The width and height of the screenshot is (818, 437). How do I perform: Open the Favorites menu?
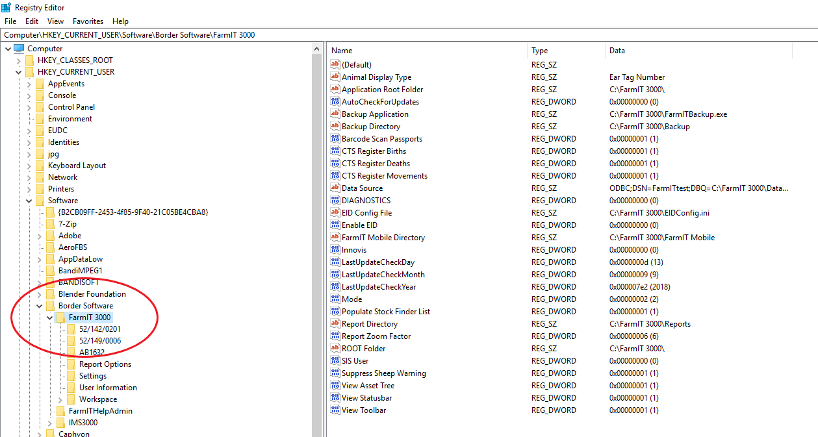[88, 21]
